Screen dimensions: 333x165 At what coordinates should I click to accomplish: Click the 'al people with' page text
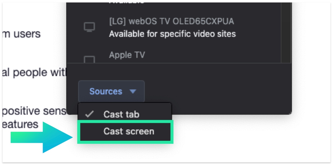tap(34, 73)
